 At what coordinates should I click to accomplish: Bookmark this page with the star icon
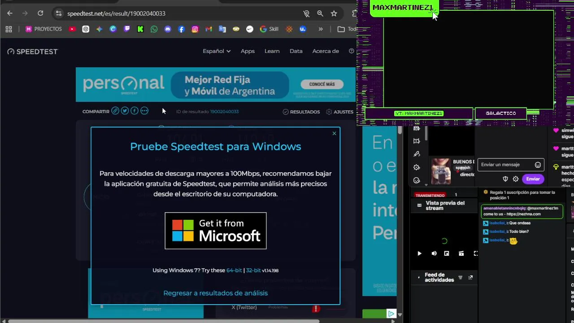coord(334,13)
